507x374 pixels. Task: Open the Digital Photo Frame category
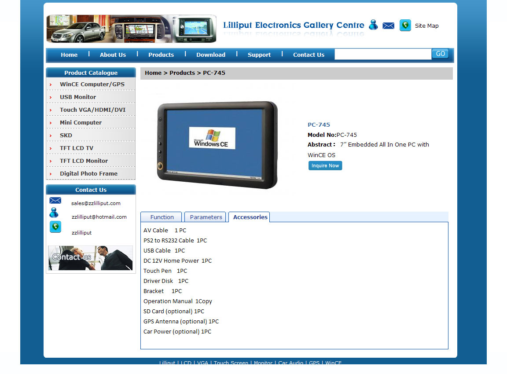[88, 174]
